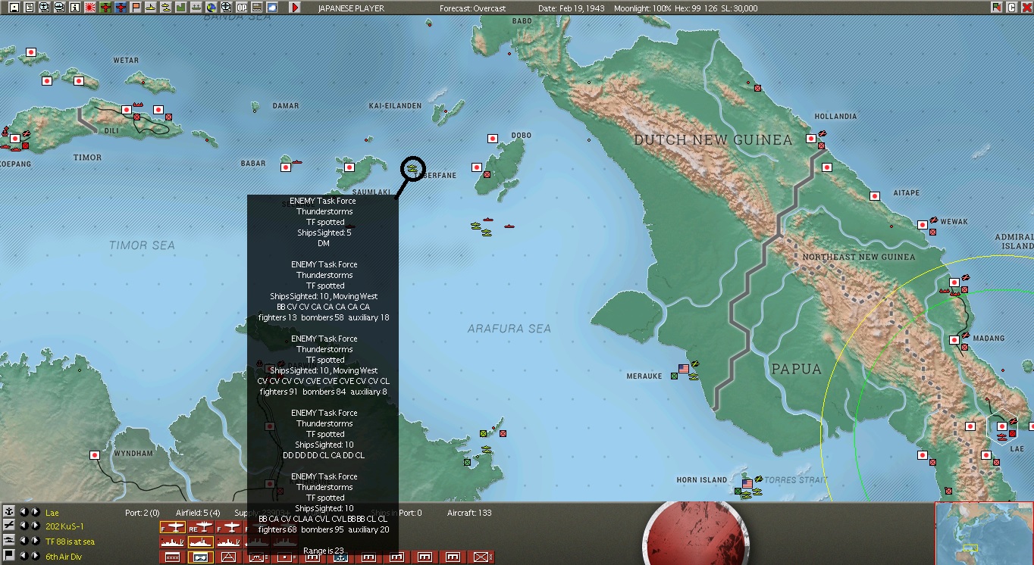Click the globe toolbar icon

pyautogui.click(x=211, y=8)
